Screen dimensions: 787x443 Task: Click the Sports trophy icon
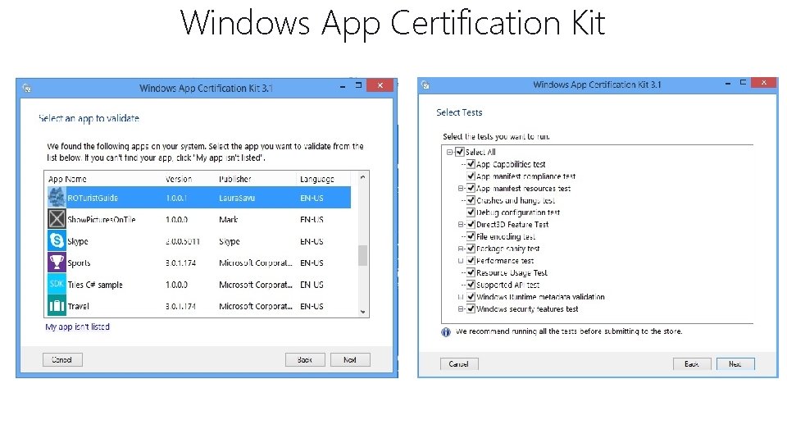tap(57, 263)
